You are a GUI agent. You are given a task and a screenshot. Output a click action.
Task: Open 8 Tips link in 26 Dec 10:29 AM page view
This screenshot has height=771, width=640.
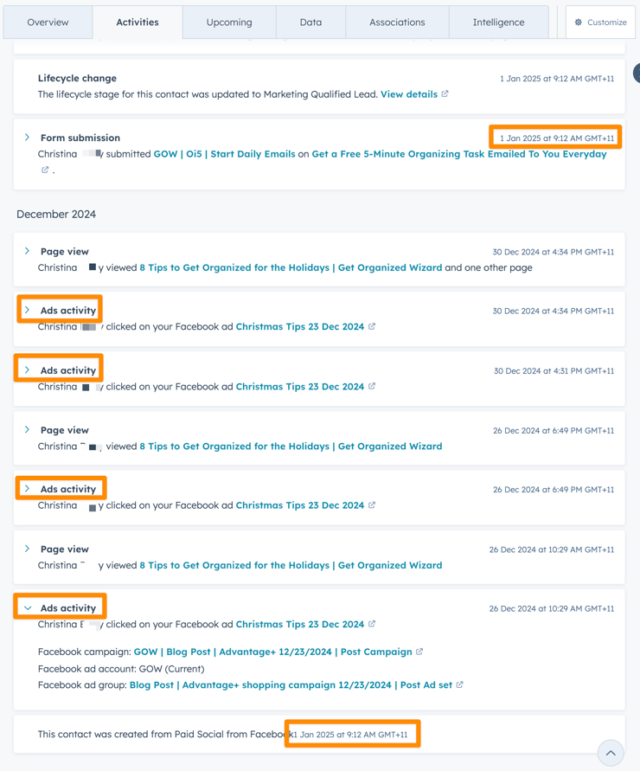(291, 565)
